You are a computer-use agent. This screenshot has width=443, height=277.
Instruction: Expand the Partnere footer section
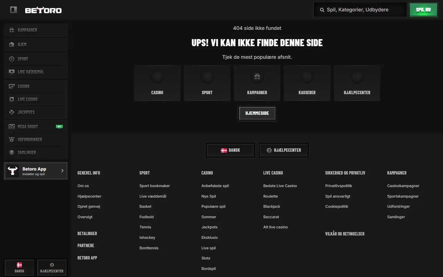click(86, 246)
